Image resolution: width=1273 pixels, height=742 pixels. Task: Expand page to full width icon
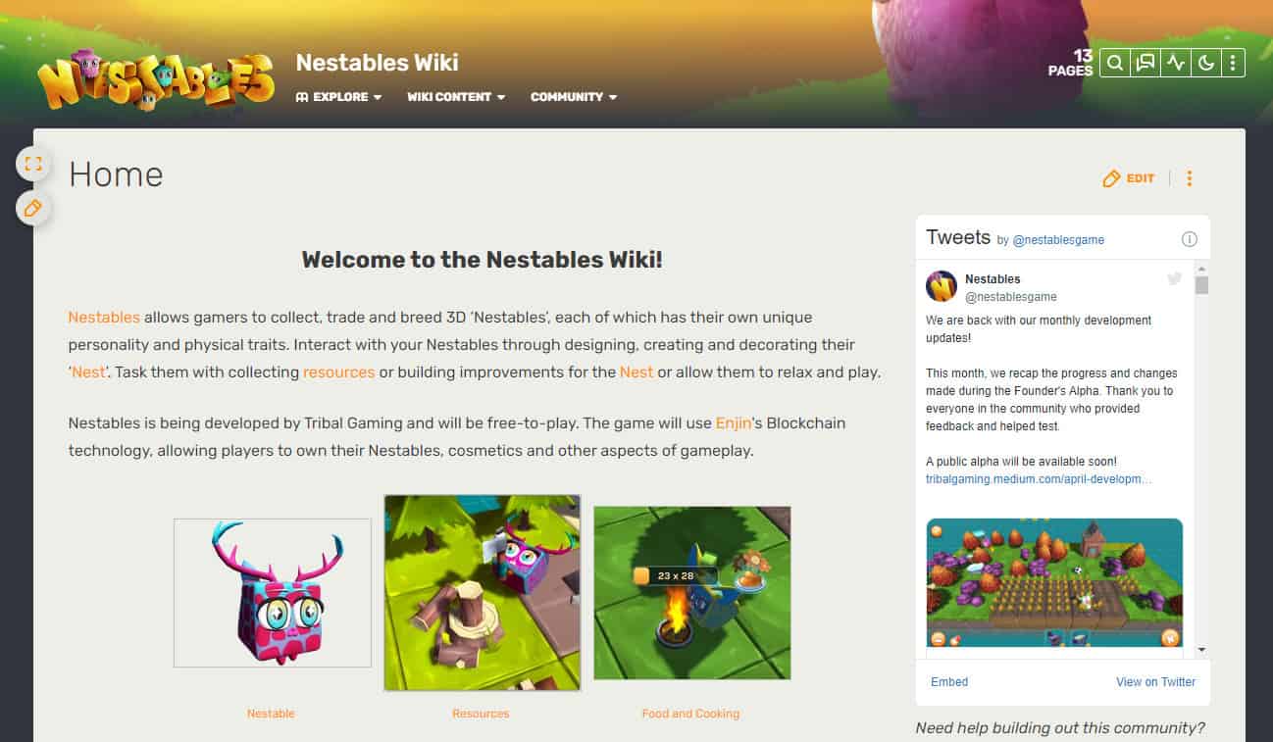click(x=33, y=164)
